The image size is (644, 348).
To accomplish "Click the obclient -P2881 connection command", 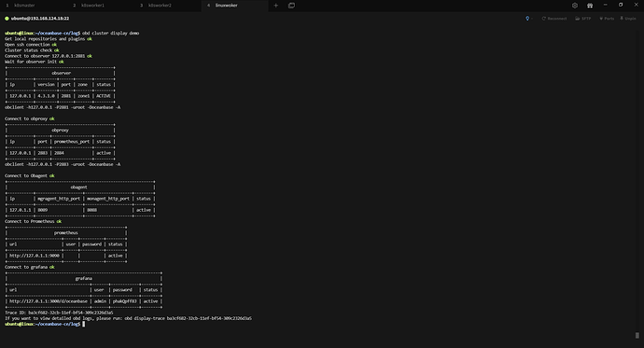I will [63, 107].
